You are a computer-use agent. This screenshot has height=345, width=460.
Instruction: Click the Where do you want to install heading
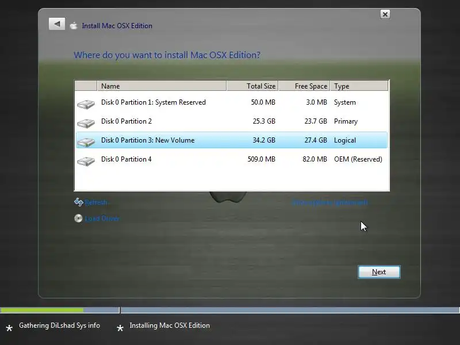(x=167, y=55)
